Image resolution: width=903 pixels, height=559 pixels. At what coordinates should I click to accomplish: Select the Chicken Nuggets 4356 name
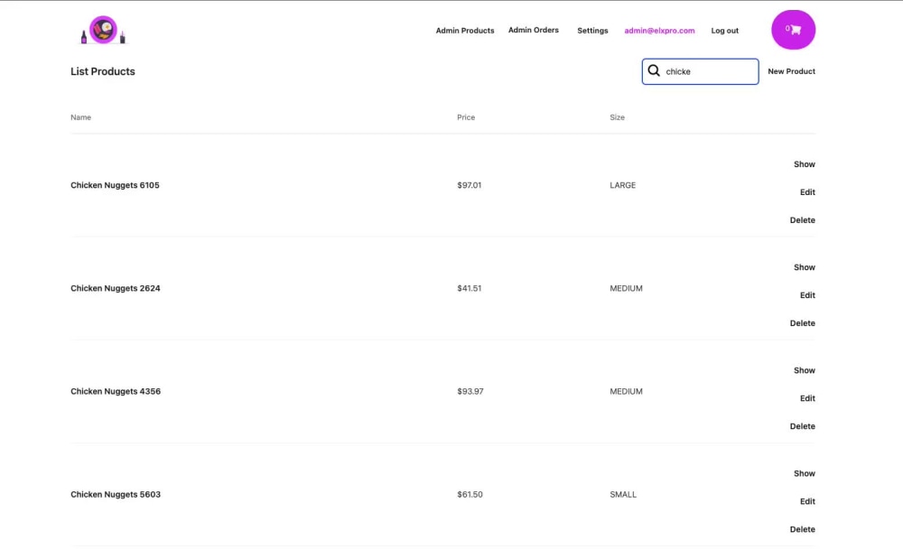(x=116, y=391)
